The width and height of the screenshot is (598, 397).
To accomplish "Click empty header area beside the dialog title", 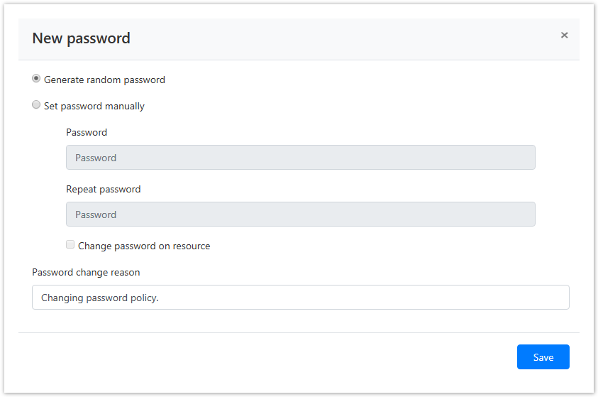I will (340, 38).
